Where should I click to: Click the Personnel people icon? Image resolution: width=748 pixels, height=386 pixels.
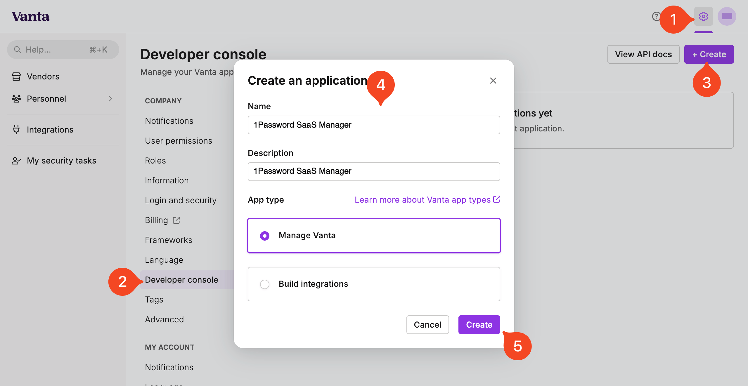pyautogui.click(x=16, y=99)
